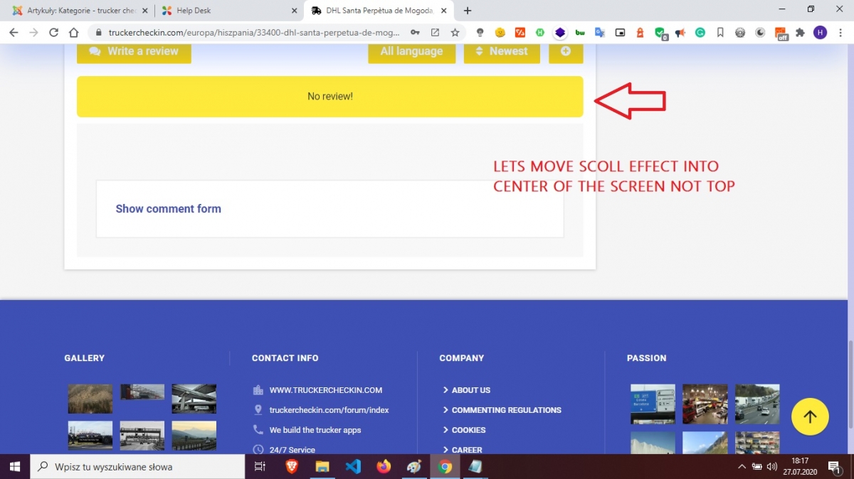Expand Show comment form
Image resolution: width=854 pixels, height=479 pixels.
click(169, 209)
